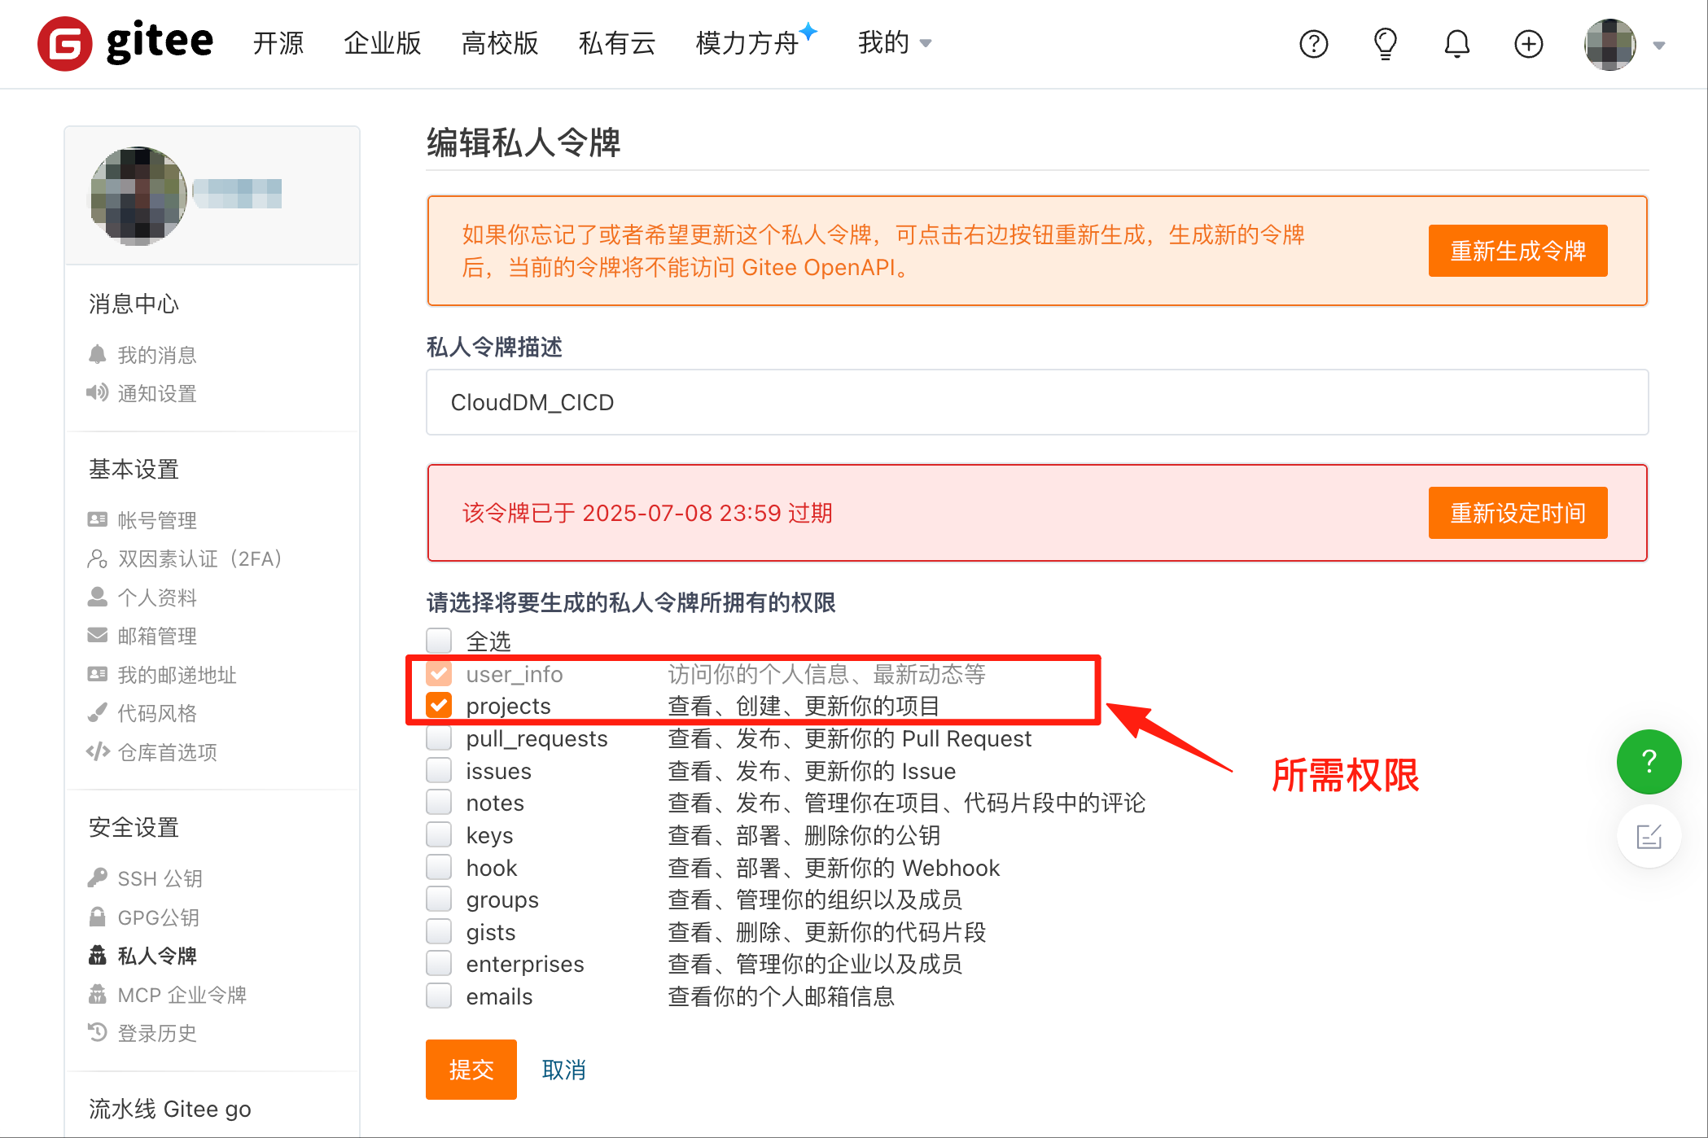Open the 企业版 navigation item
Viewport: 1708px width, 1138px height.
(382, 43)
